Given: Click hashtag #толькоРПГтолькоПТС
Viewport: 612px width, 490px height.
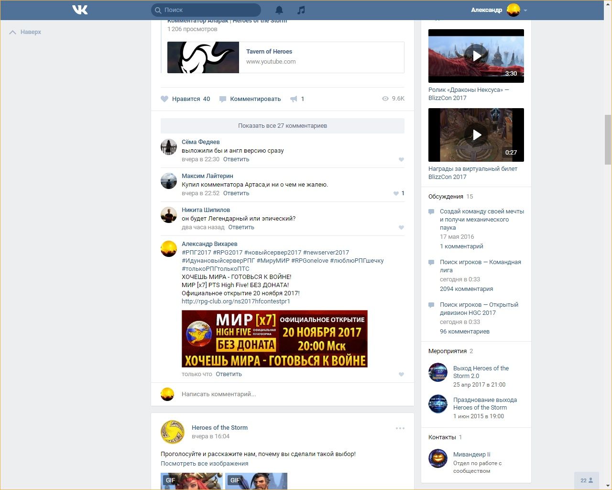Looking at the screenshot, I should coord(216,269).
